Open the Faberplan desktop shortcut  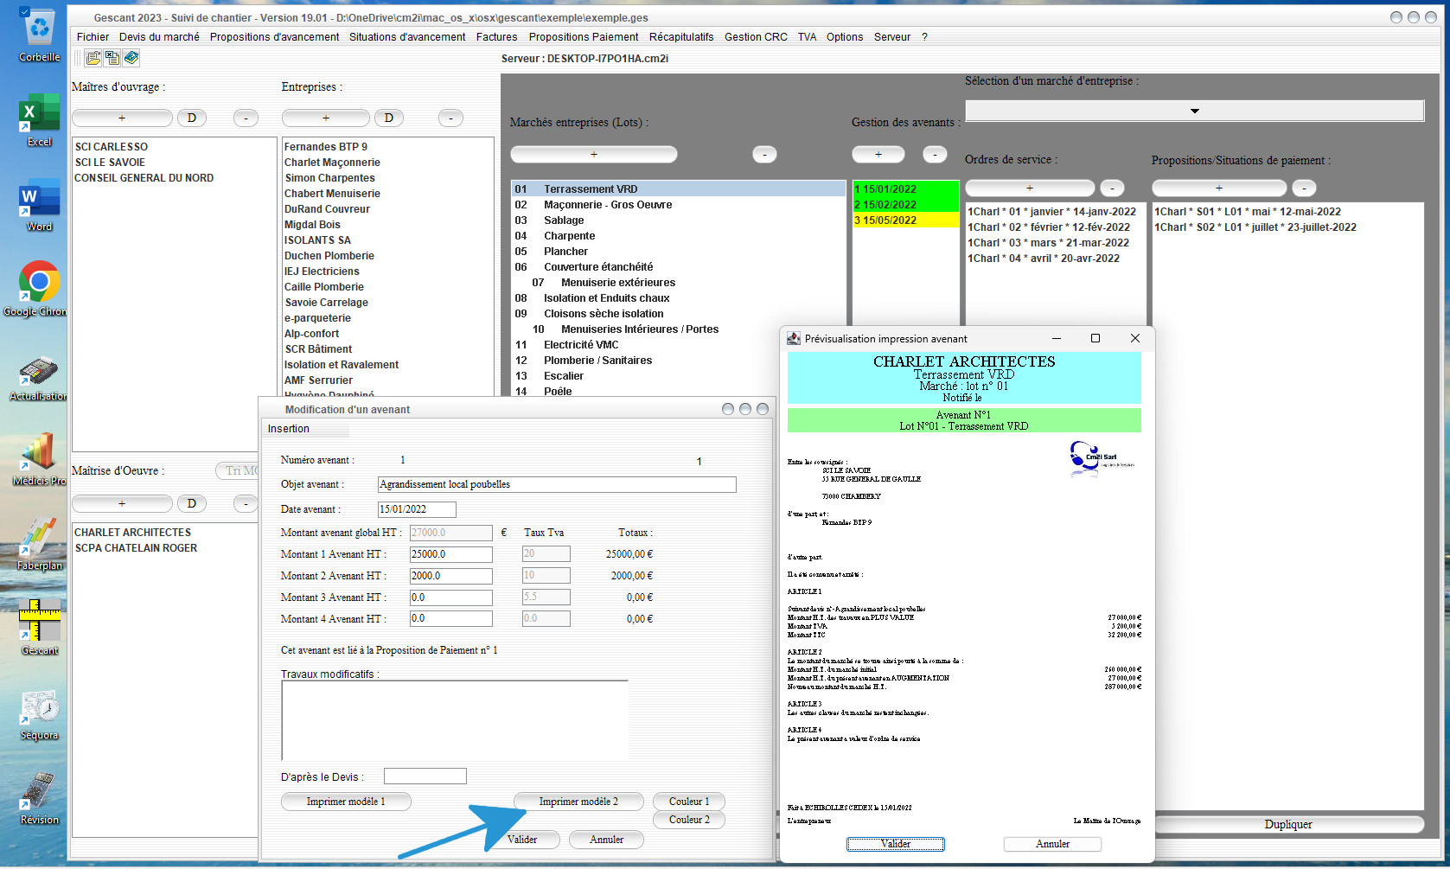click(x=40, y=544)
